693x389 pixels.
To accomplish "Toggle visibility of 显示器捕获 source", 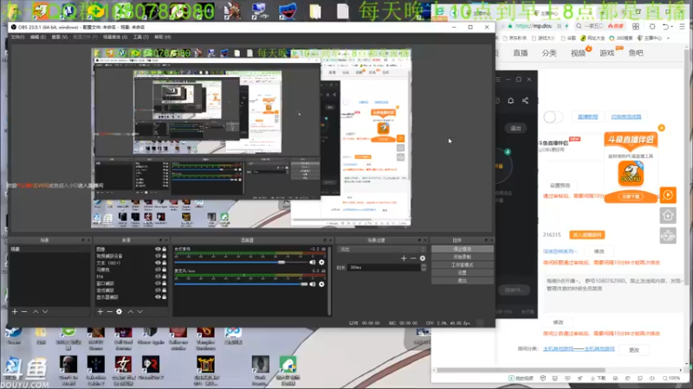I will click(x=158, y=297).
